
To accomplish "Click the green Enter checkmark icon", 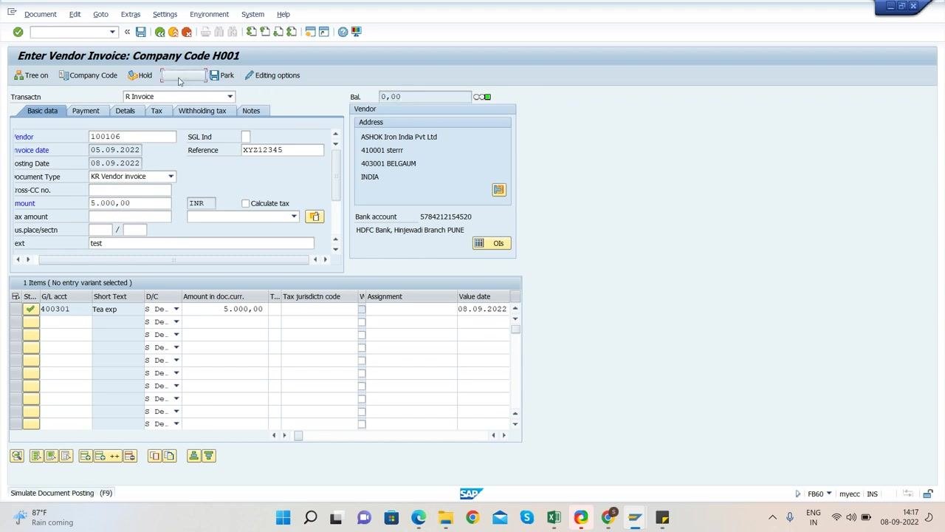I will [18, 32].
